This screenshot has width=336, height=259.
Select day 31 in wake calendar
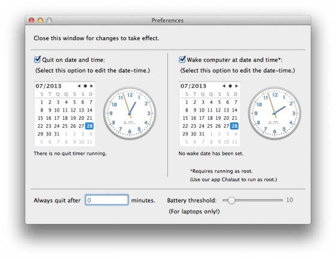coord(202,134)
